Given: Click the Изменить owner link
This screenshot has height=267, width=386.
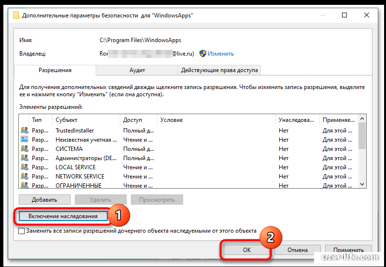Looking at the screenshot, I should pyautogui.click(x=221, y=54).
